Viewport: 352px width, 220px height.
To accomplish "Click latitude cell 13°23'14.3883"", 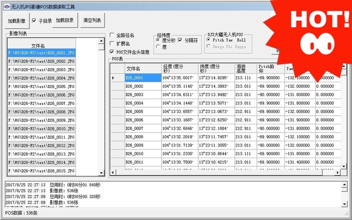I will click(x=216, y=86).
